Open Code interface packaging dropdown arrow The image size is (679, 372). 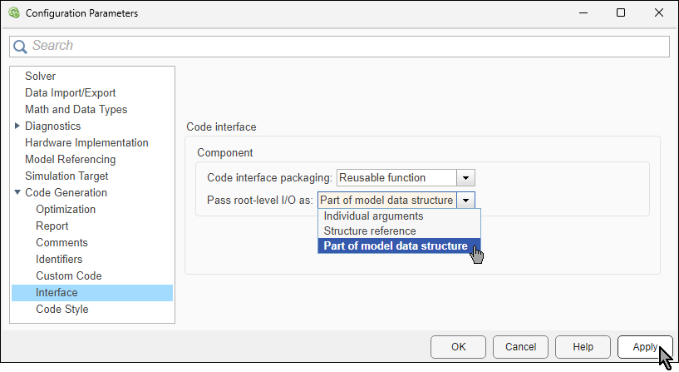466,178
